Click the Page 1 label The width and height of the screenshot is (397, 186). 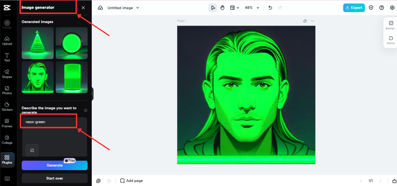182,21
